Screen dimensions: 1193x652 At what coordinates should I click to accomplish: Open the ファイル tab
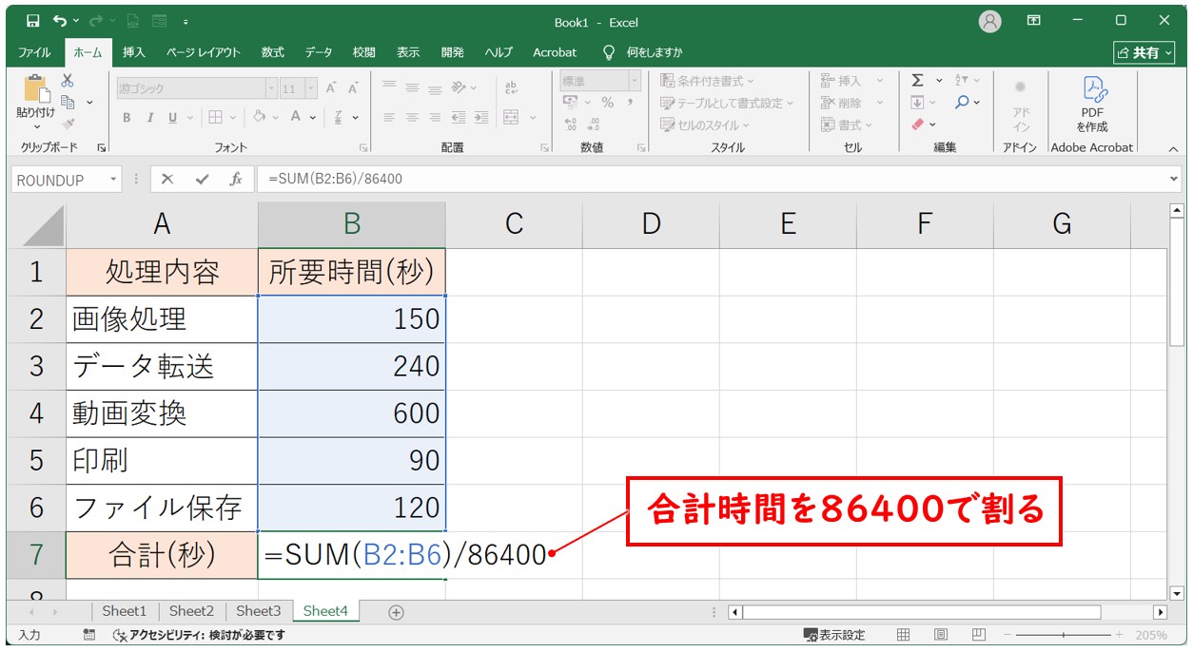35,52
